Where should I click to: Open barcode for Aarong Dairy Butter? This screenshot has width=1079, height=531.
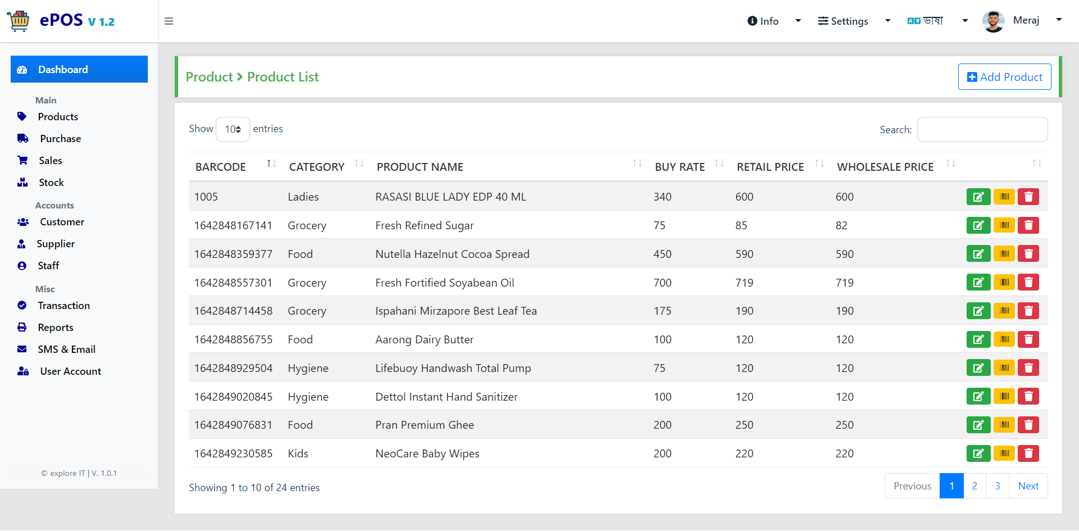coord(1004,339)
